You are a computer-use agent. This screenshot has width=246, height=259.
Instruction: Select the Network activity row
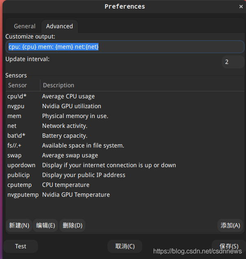(65, 126)
